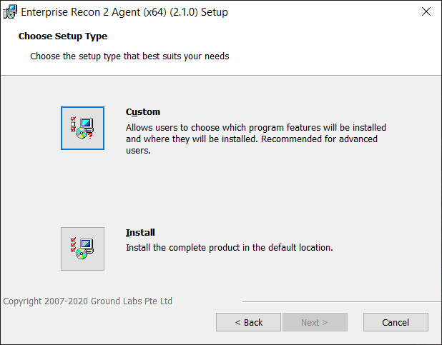
Task: Click the bold "Install" label
Action: tap(140, 233)
